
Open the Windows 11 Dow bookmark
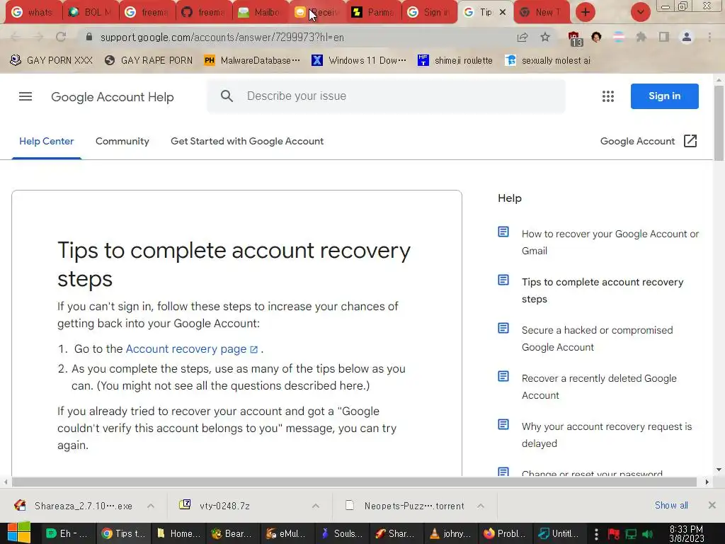[x=359, y=60]
